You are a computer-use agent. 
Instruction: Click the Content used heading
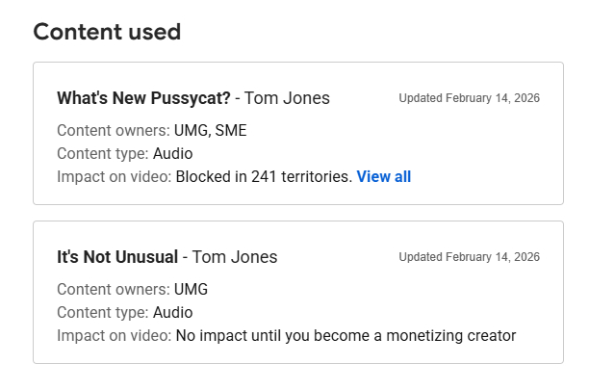click(107, 32)
